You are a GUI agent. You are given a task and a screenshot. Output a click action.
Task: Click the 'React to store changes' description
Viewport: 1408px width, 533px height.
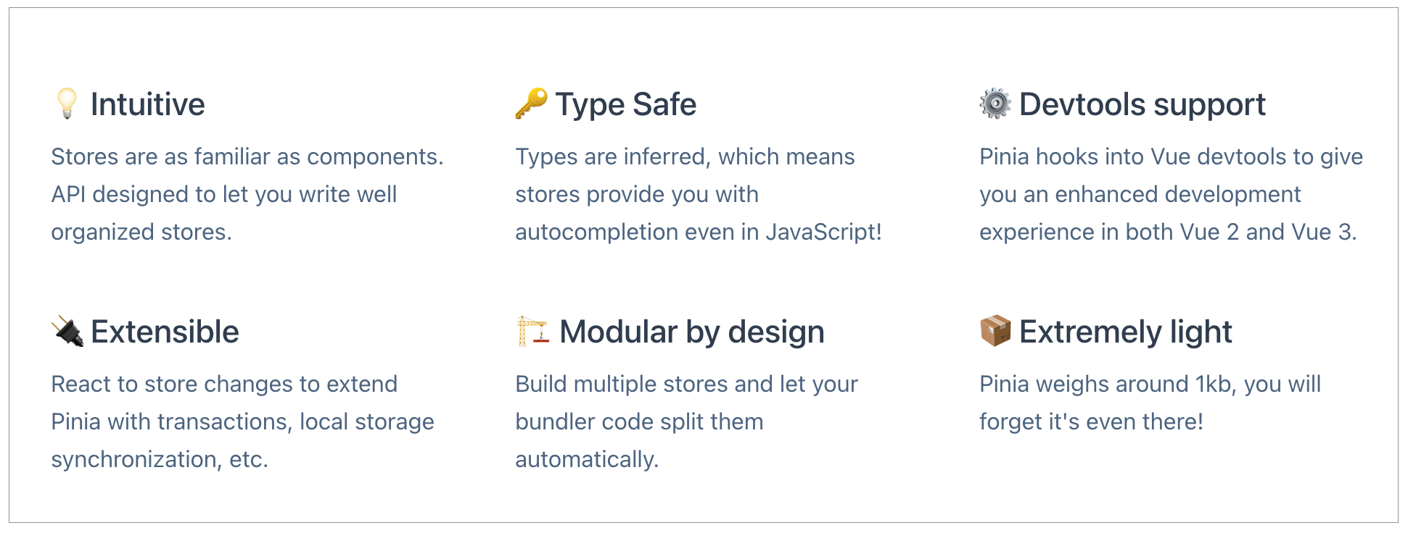pyautogui.click(x=242, y=421)
